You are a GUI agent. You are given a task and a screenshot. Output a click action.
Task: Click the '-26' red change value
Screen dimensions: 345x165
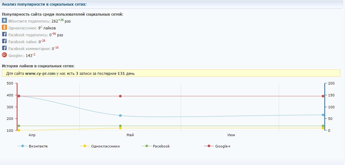tap(43, 40)
